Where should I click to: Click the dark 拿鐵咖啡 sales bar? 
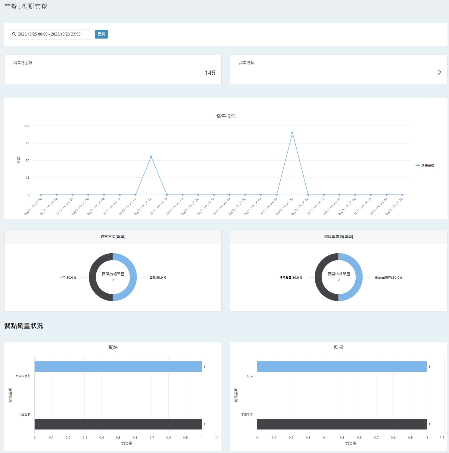tap(342, 424)
